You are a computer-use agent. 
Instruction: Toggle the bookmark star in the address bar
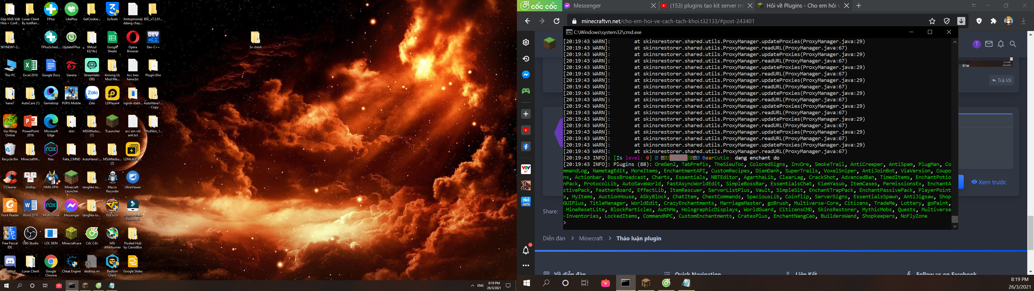(x=932, y=21)
